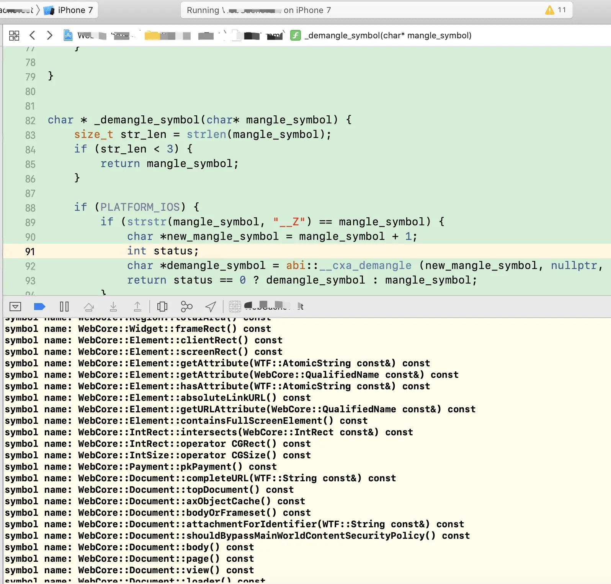Show the 11 warnings count

pos(562,10)
